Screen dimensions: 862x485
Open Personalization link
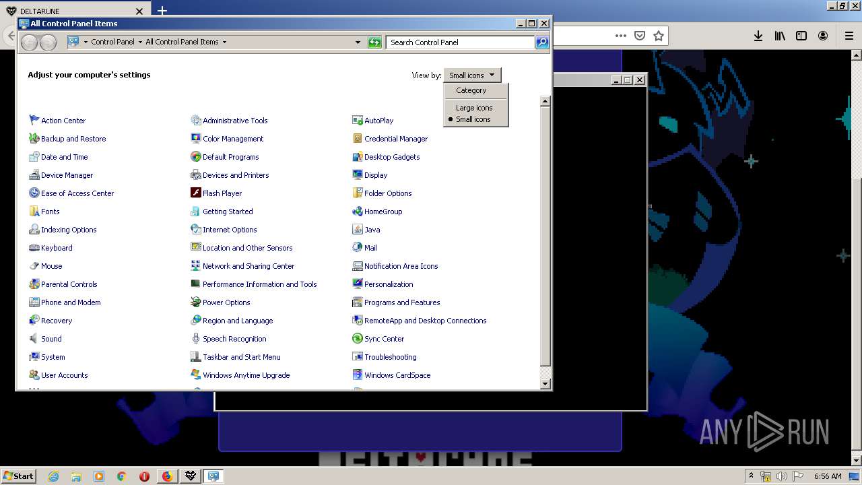(x=389, y=284)
